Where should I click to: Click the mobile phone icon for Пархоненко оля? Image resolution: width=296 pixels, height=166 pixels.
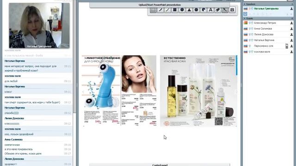click(x=287, y=46)
